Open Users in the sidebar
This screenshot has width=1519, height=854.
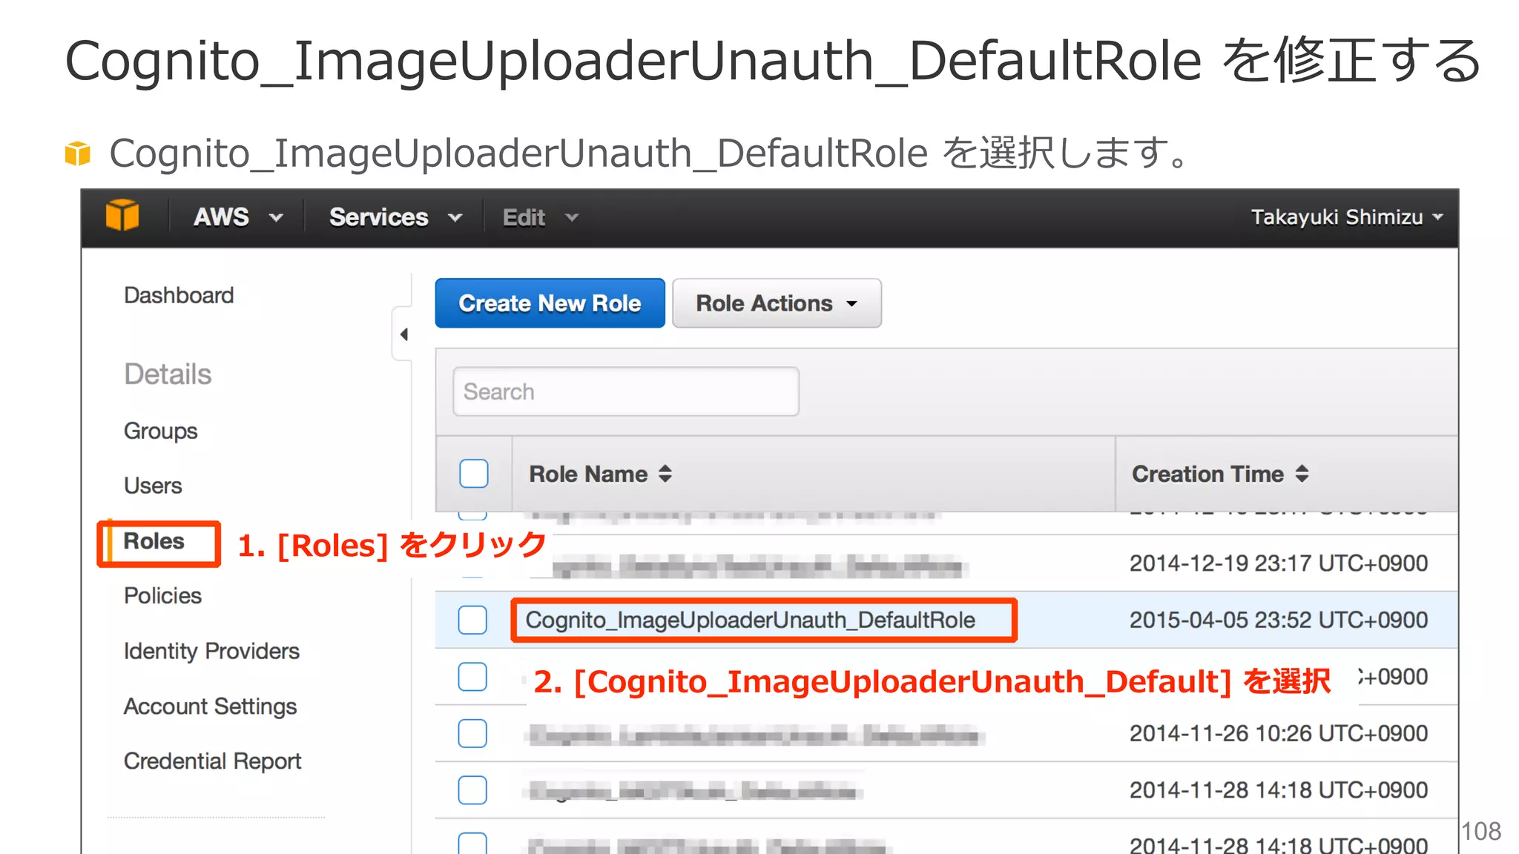click(153, 486)
